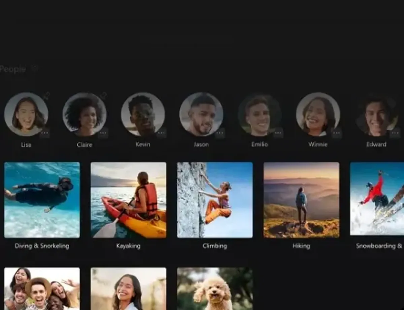Click the name label Emilio
This screenshot has height=310, width=404.
[260, 144]
